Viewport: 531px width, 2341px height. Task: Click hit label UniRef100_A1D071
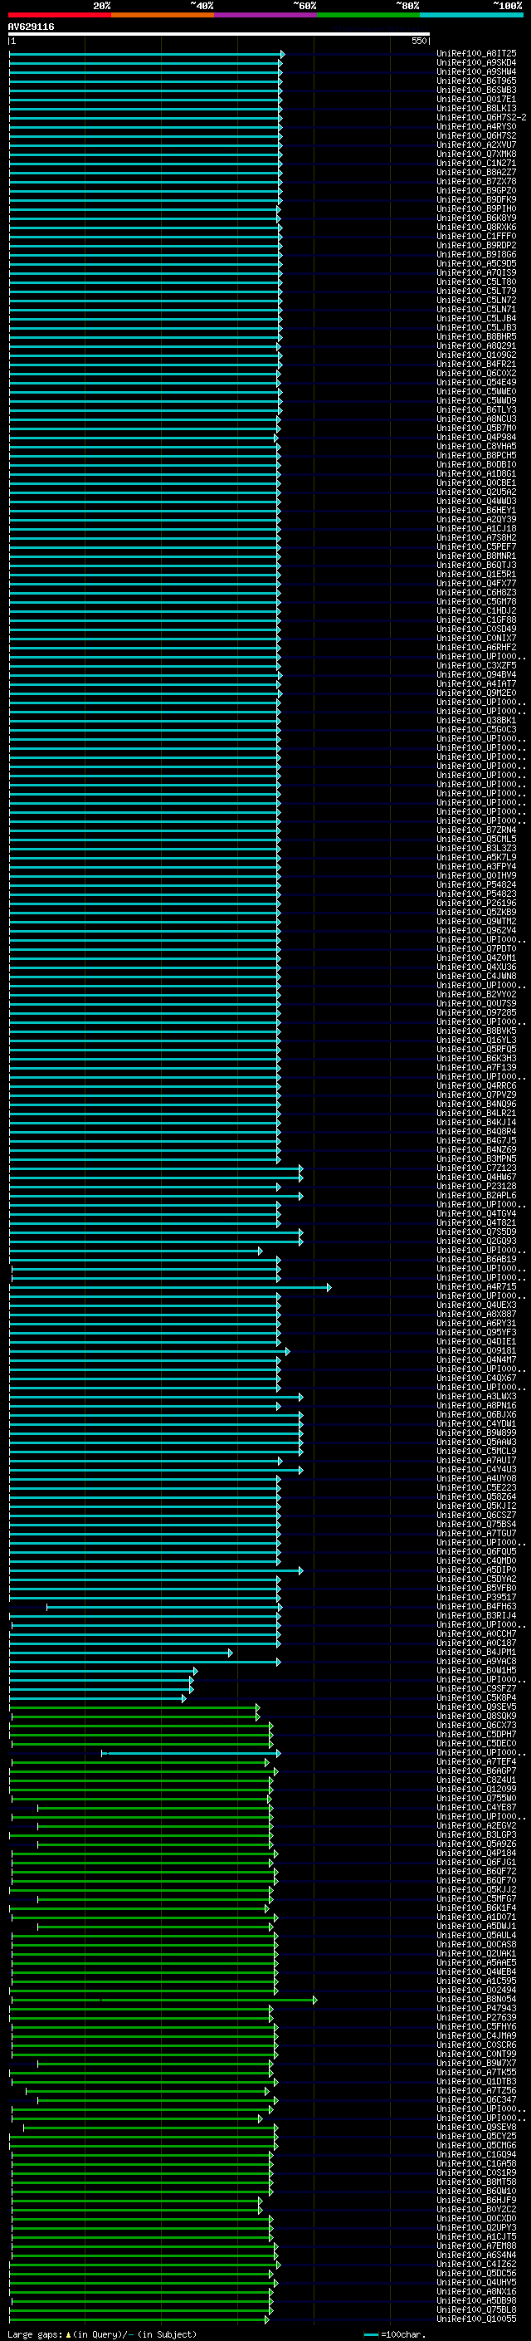476,1917
